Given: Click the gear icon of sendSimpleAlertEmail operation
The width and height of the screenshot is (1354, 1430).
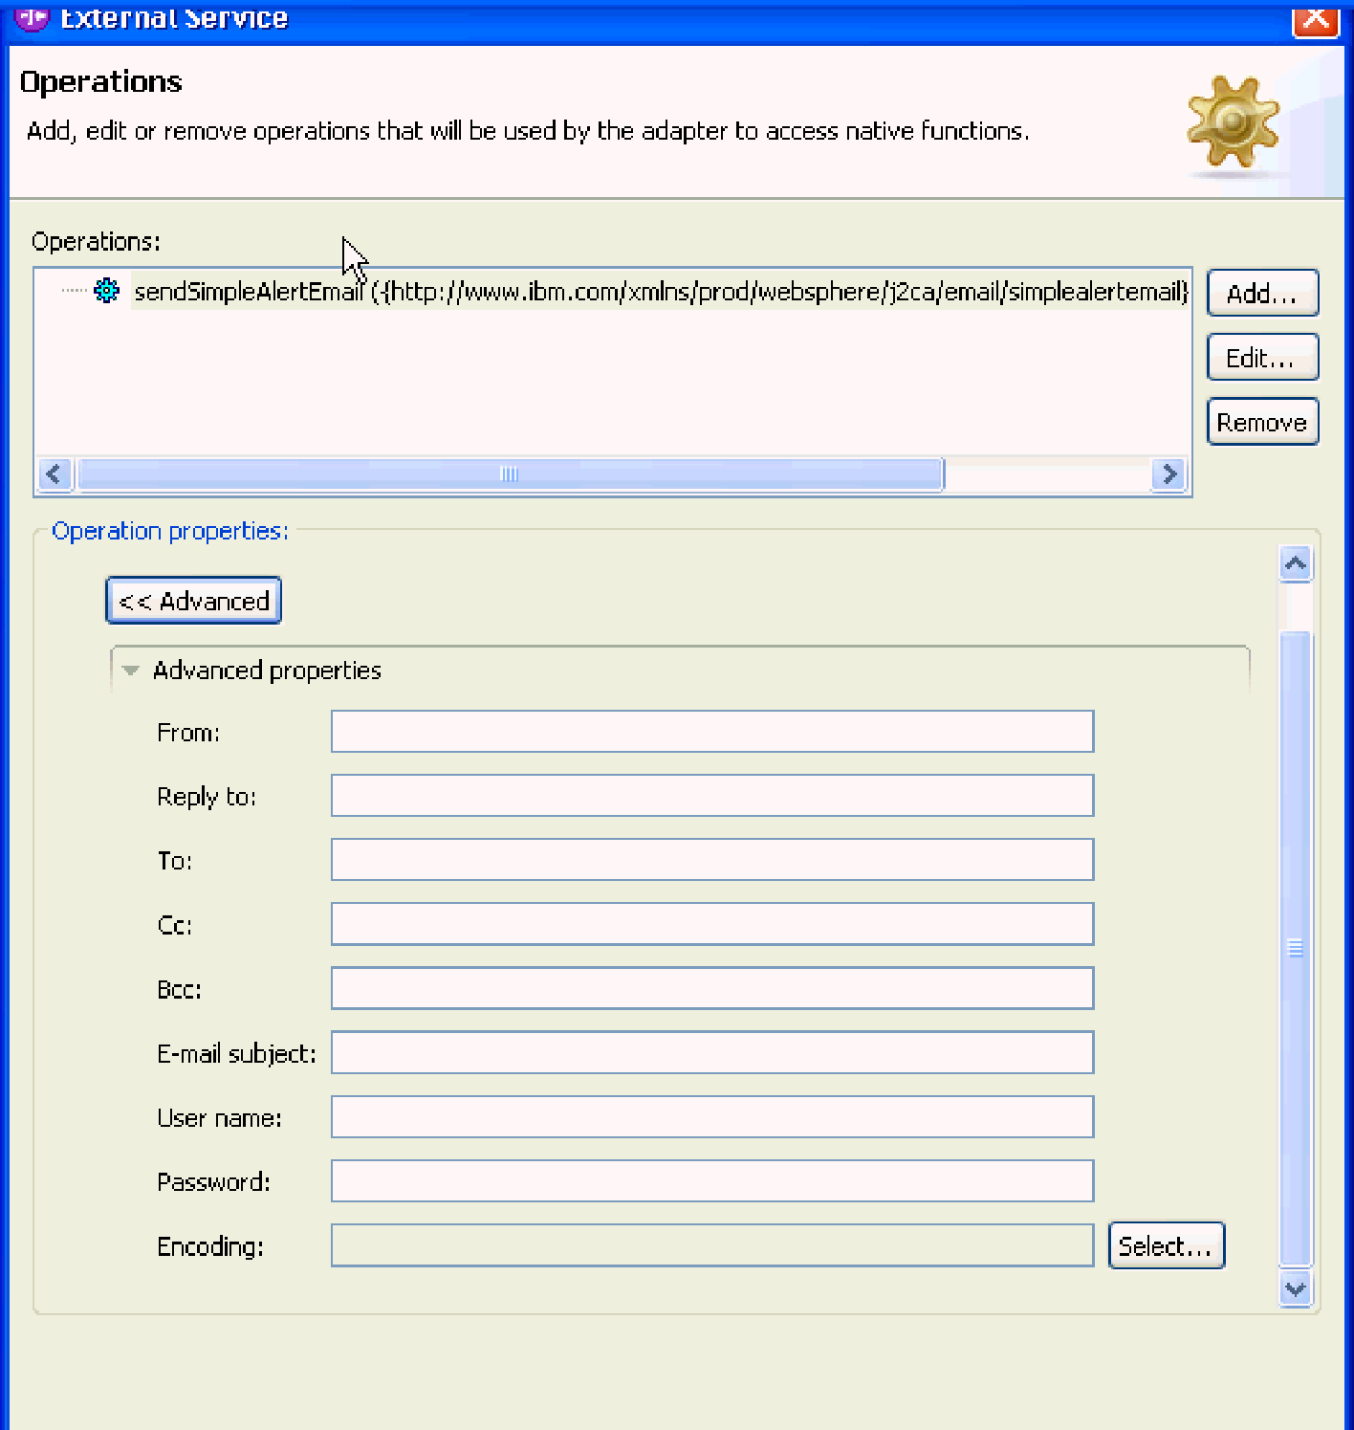Looking at the screenshot, I should point(106,291).
